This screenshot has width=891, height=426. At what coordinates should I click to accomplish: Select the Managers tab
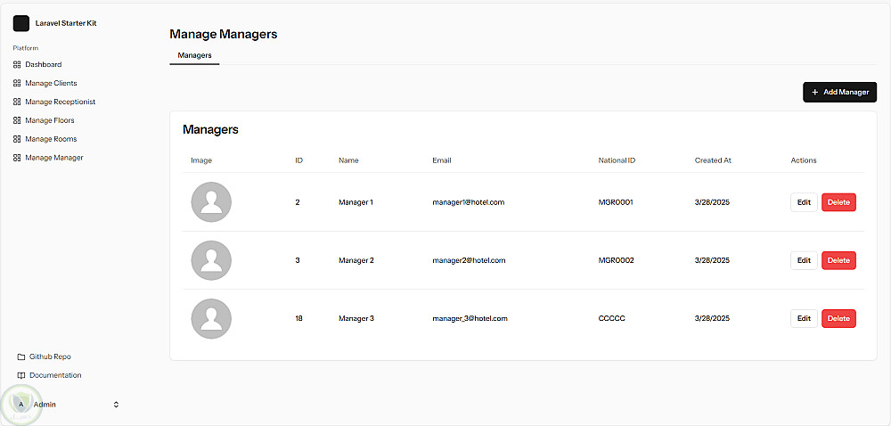click(194, 55)
